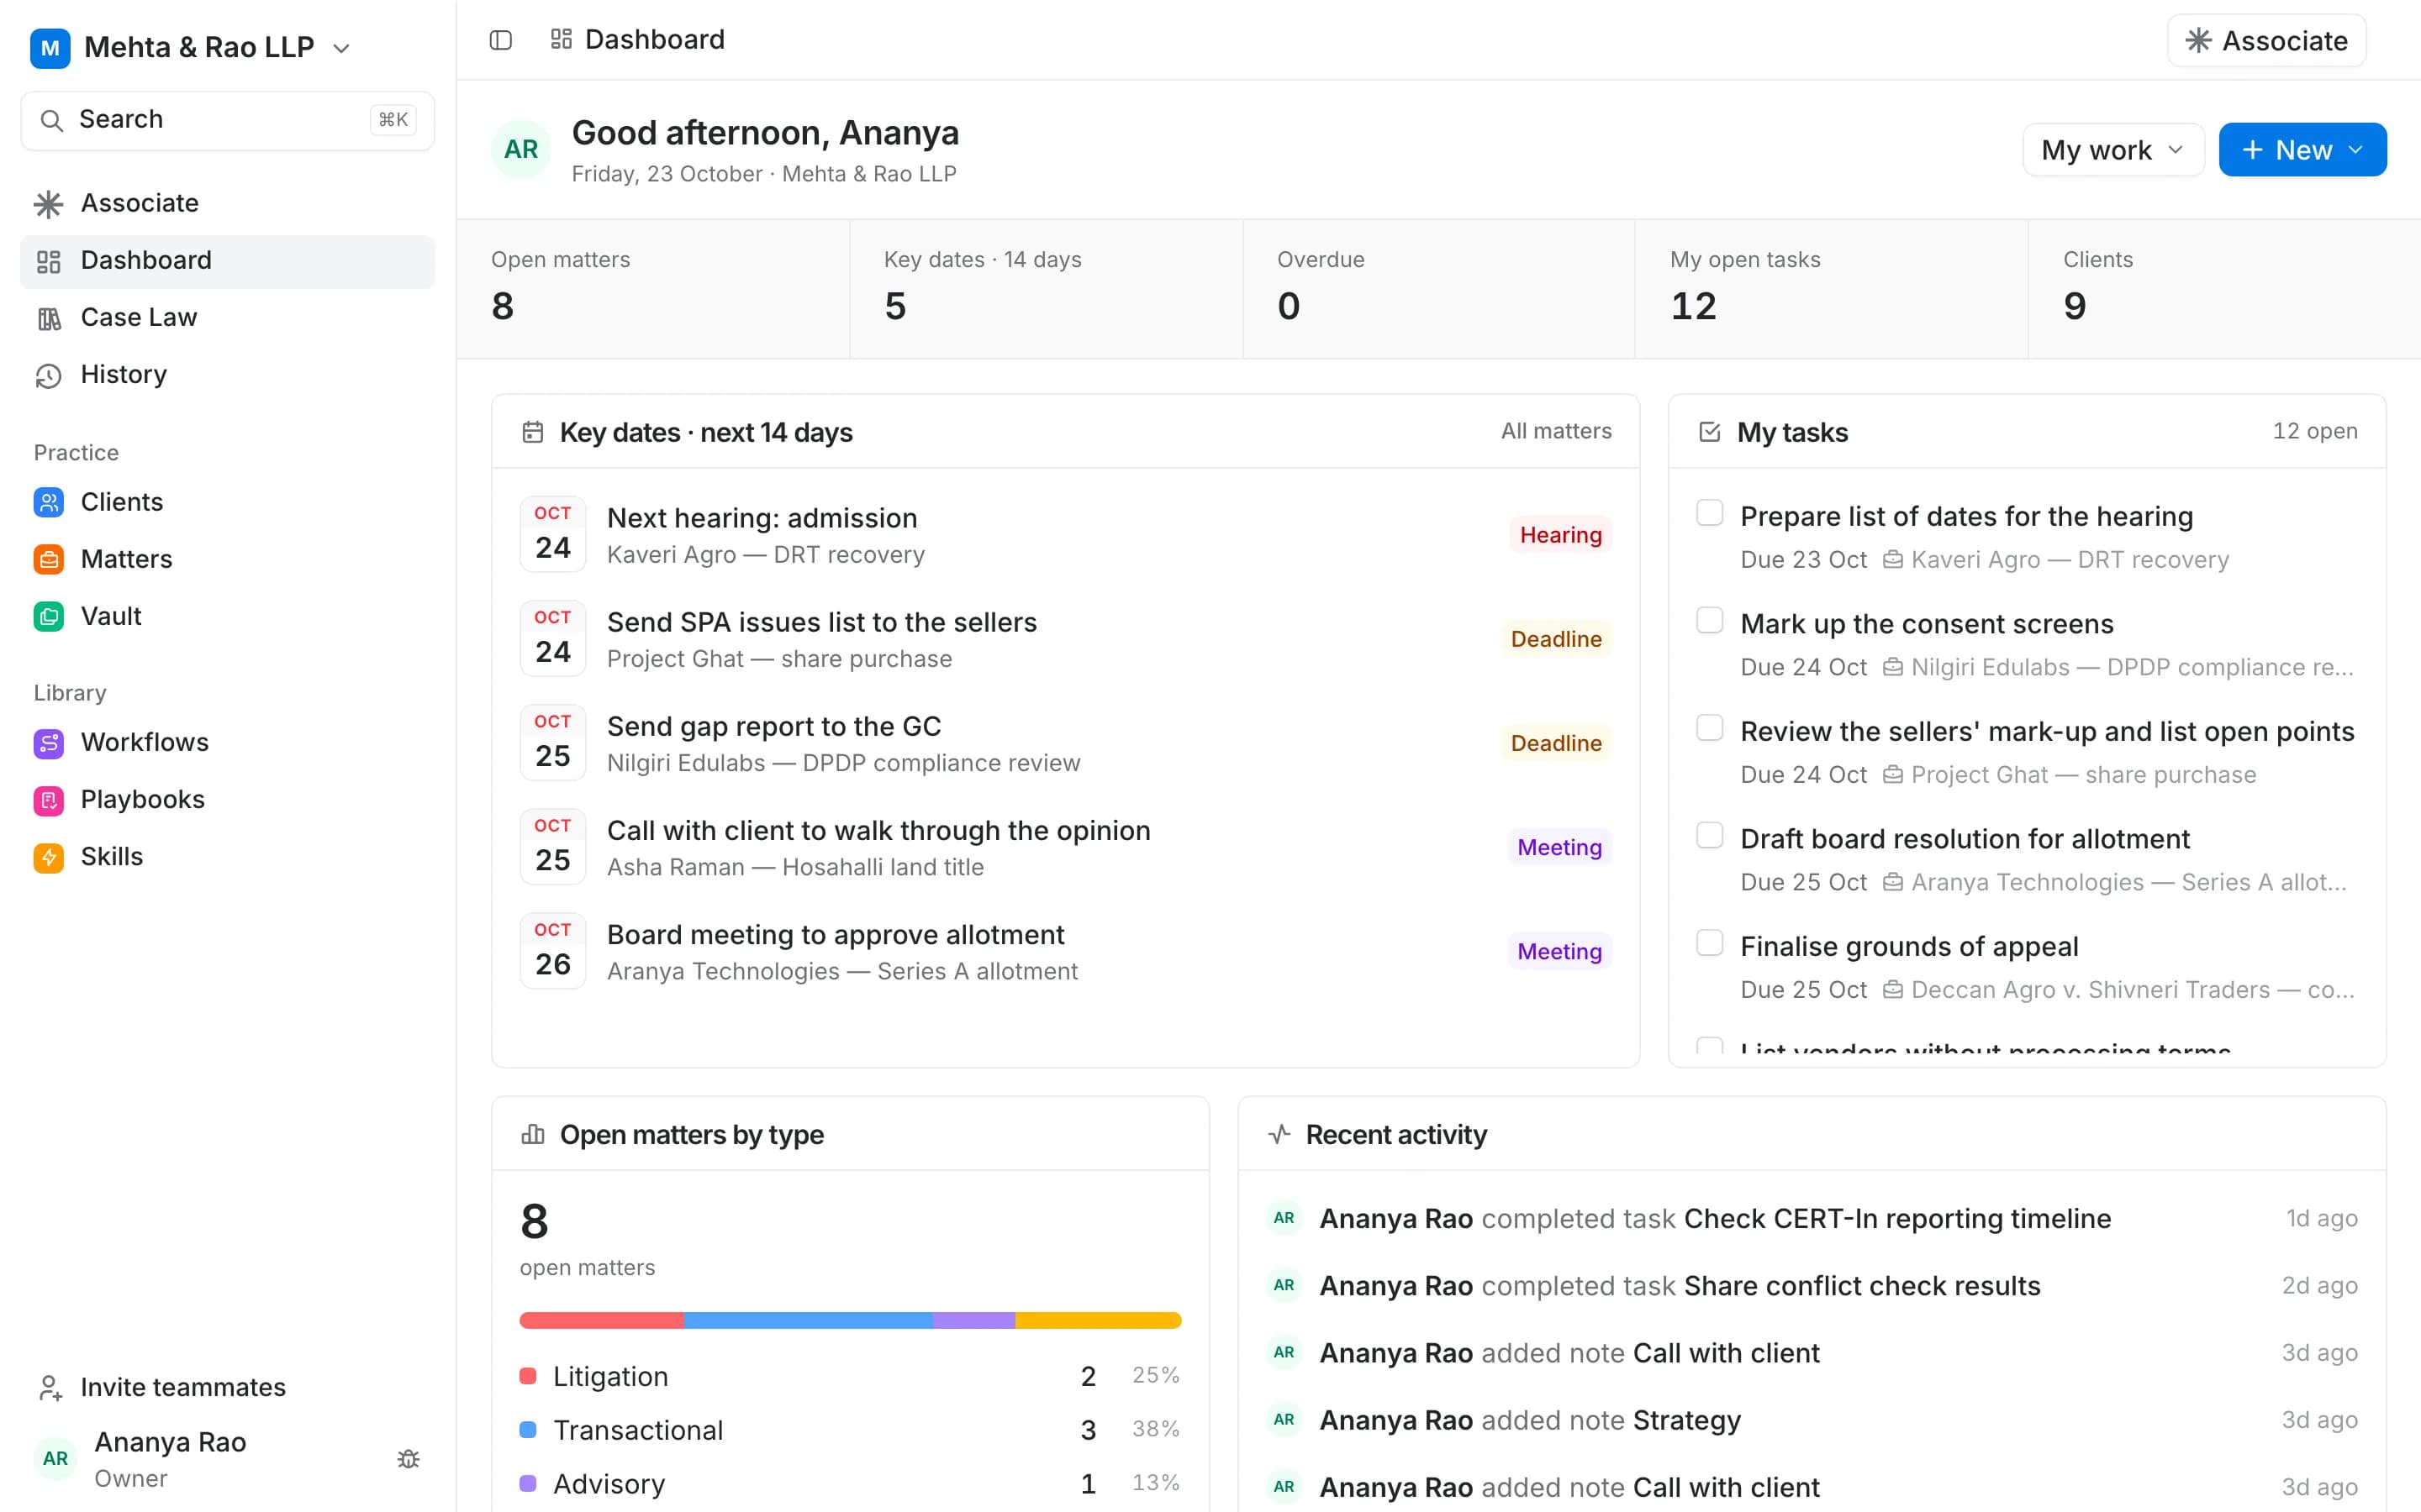Expand the Mehta & Rao LLP workspace switcher
Screen dimensions: 2421x1512
click(191, 47)
